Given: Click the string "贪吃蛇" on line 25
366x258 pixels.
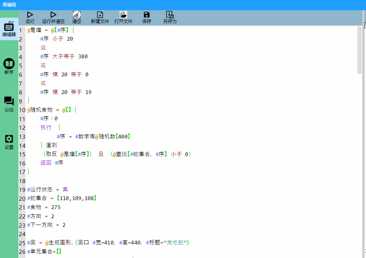Looking at the screenshot, I should tap(175, 243).
